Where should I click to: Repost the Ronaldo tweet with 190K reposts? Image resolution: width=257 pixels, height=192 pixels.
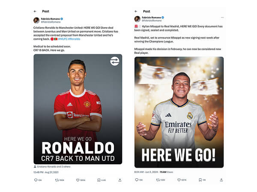pos(57,180)
